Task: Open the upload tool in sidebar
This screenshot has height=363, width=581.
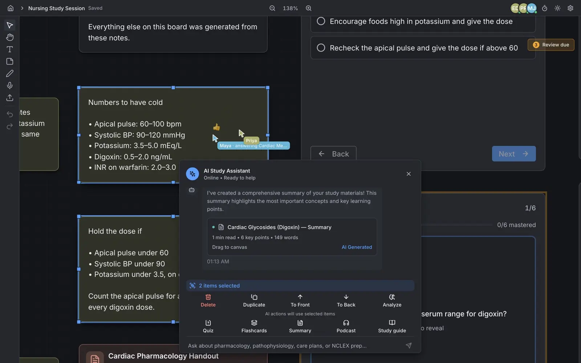Action: click(x=10, y=98)
